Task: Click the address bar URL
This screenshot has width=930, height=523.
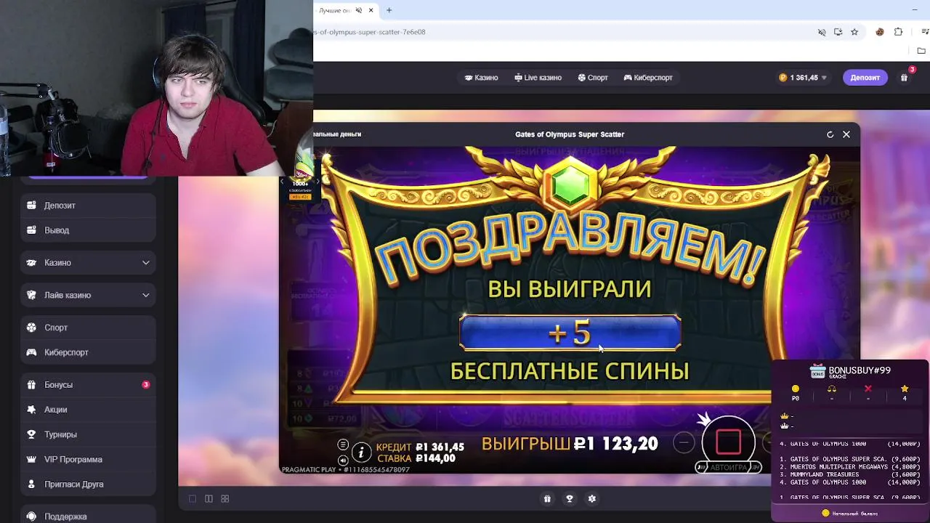Action: 369,32
